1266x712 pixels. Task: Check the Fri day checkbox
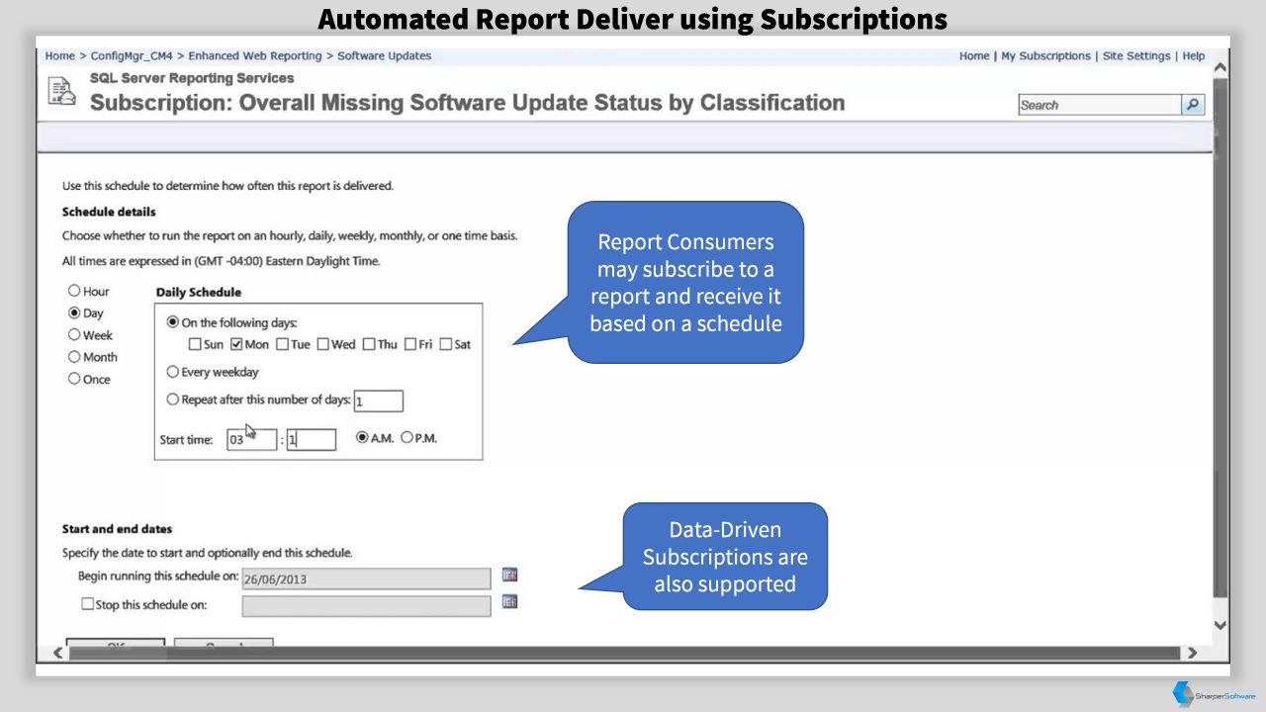click(x=410, y=344)
